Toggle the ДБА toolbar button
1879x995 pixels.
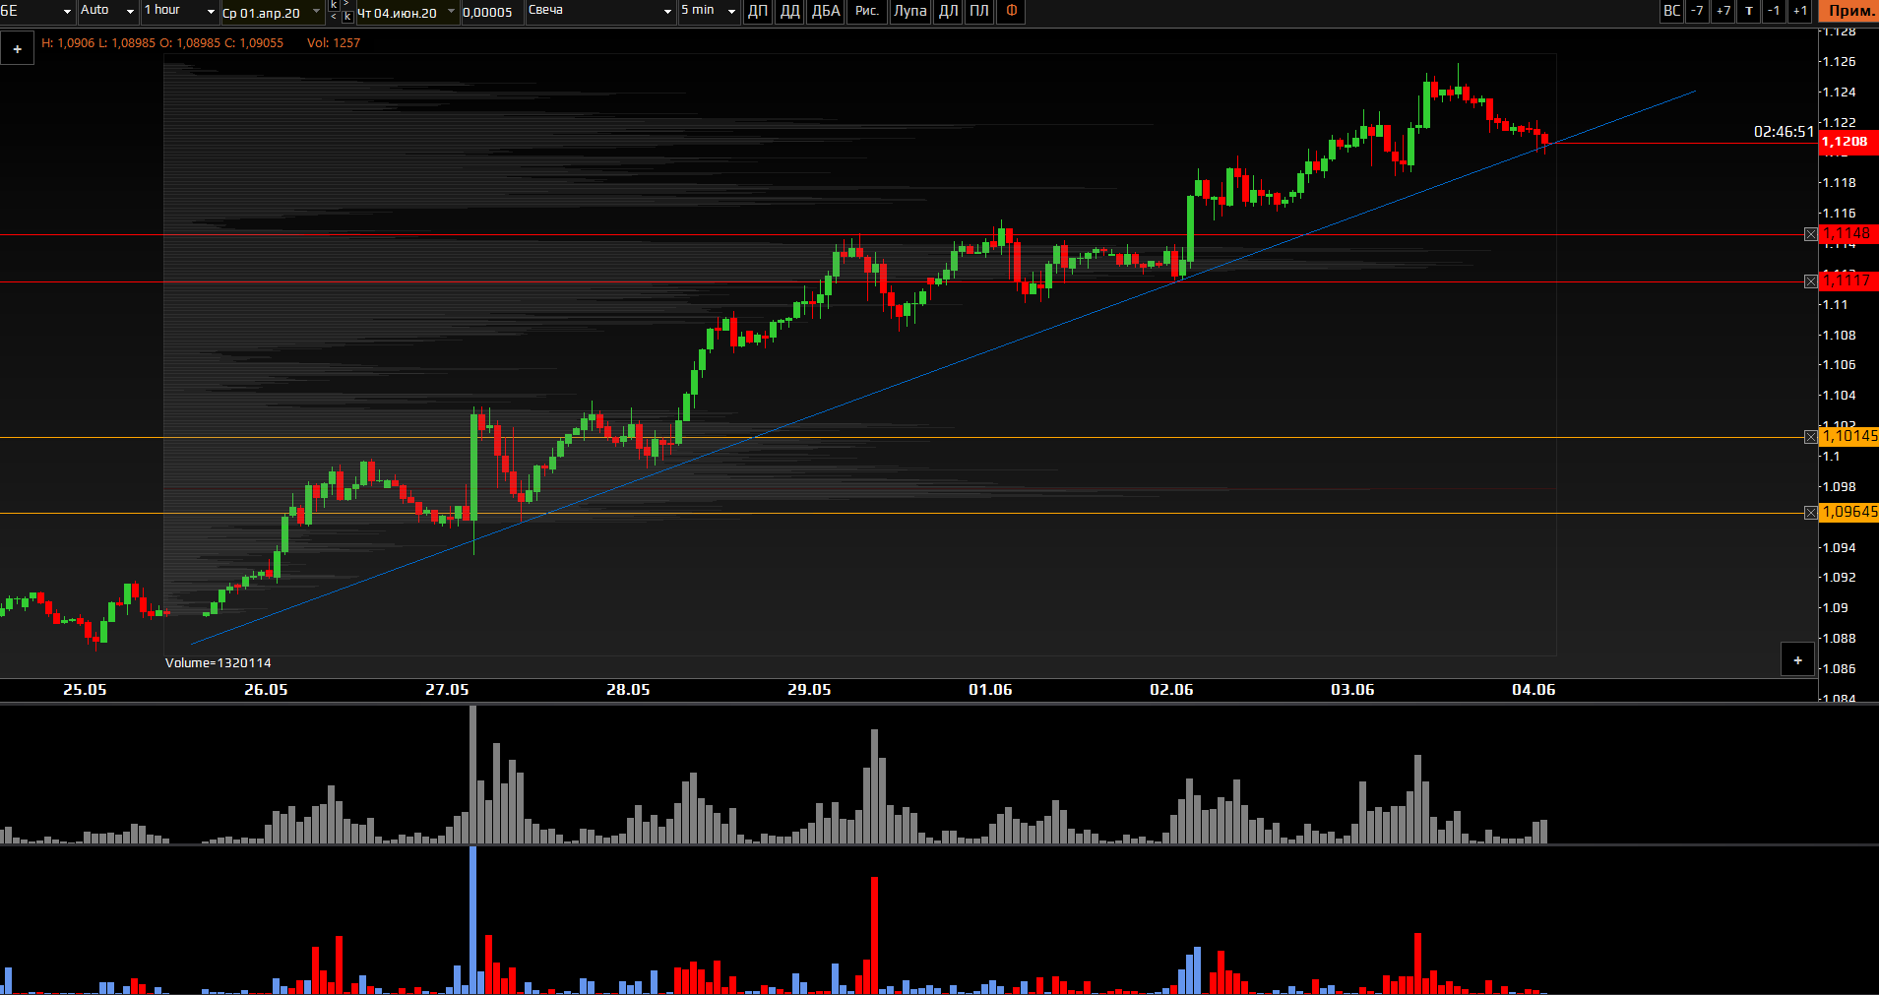826,11
